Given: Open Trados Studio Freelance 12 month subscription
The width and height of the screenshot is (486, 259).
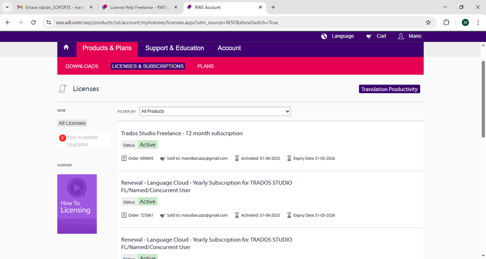Looking at the screenshot, I should pyautogui.click(x=182, y=133).
